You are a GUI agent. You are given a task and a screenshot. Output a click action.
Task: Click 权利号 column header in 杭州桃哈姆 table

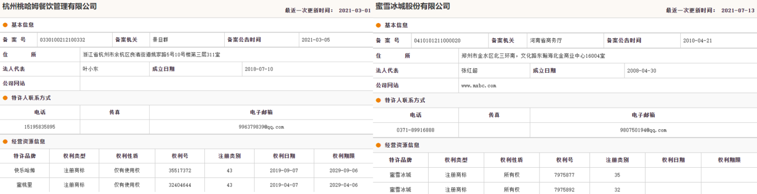click(180, 156)
